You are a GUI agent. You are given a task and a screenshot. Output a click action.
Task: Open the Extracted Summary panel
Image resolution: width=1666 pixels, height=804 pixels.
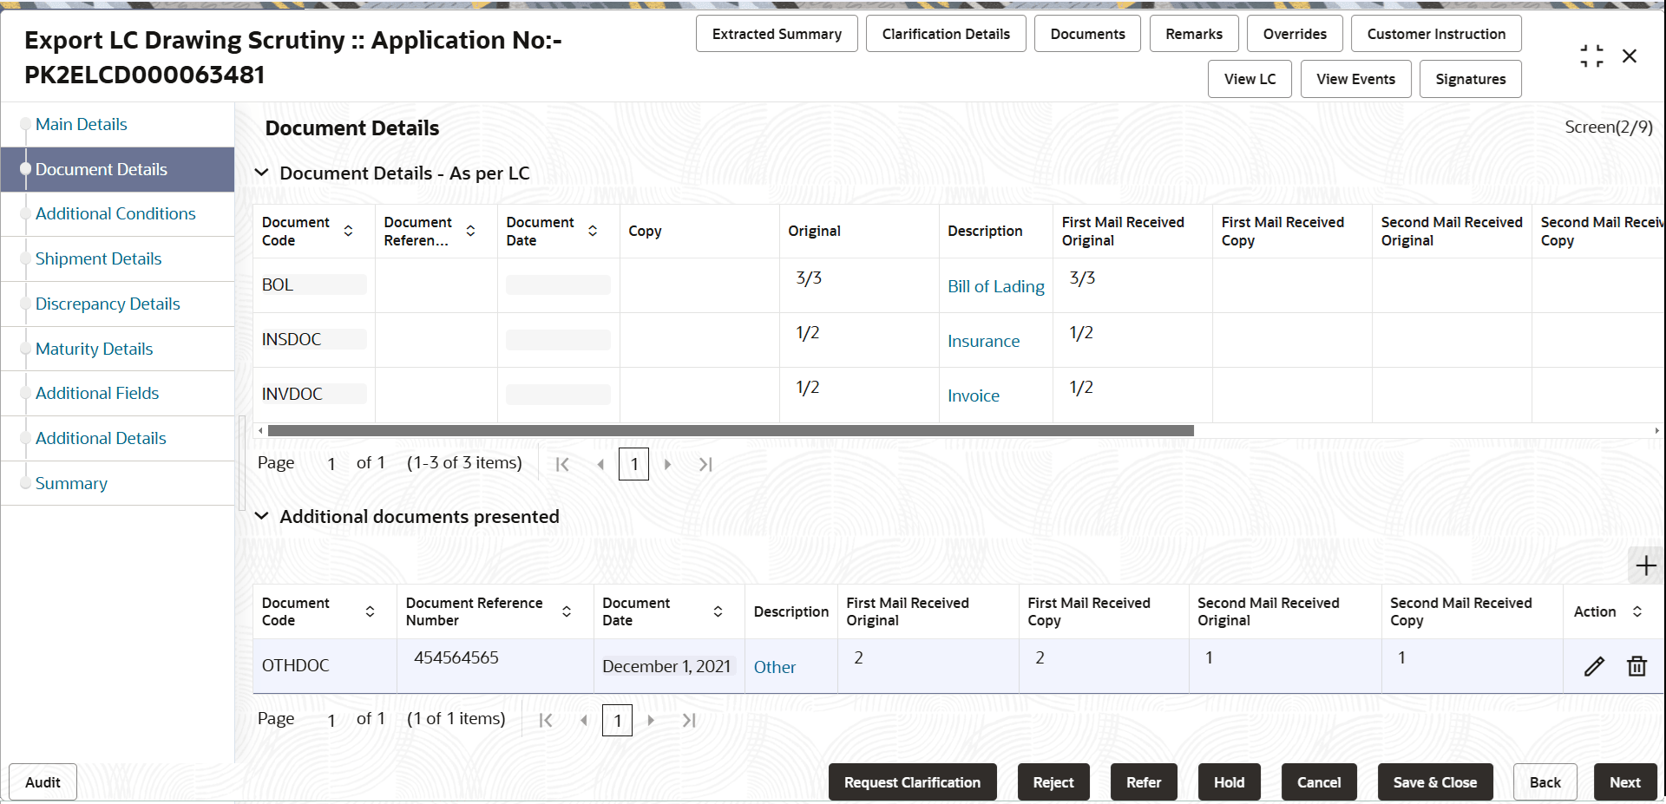click(x=777, y=34)
